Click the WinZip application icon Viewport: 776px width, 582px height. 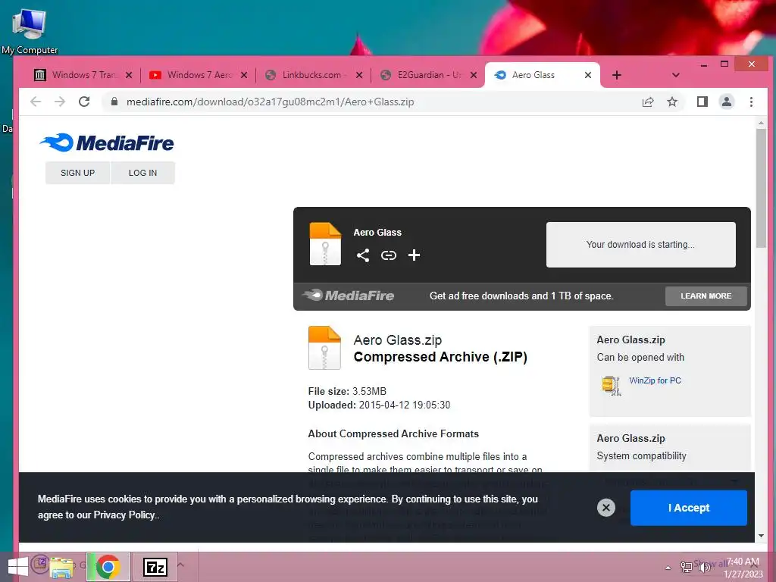click(612, 386)
